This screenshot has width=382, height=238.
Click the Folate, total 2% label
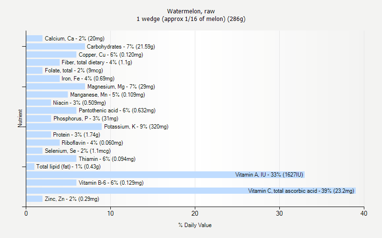point(74,70)
